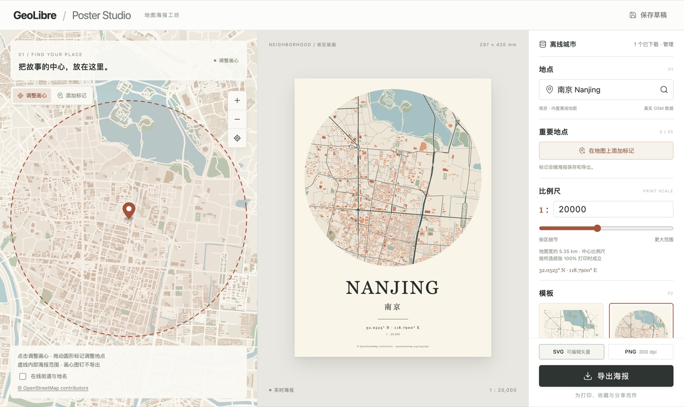
Task: Open 管理 for offline cities
Action: [668, 44]
